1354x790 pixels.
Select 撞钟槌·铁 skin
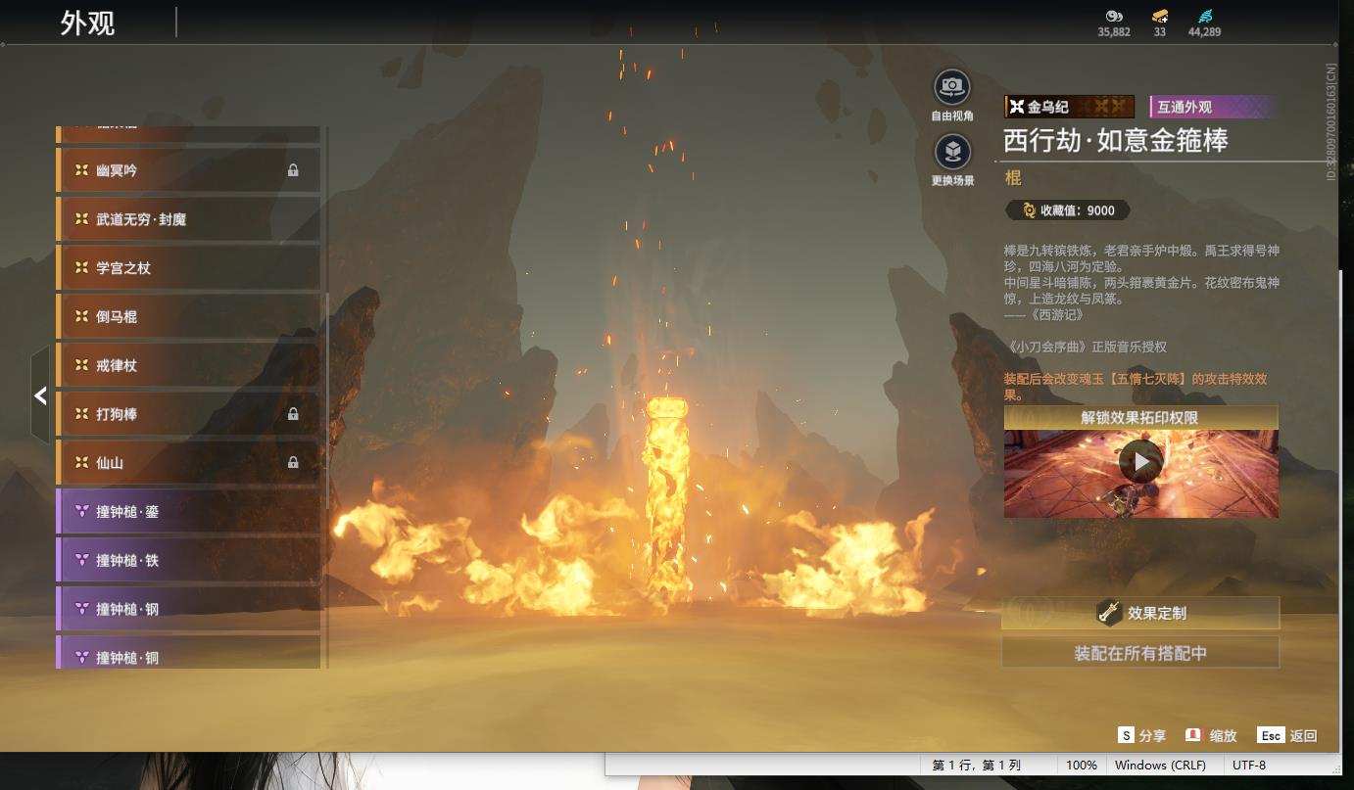click(189, 561)
